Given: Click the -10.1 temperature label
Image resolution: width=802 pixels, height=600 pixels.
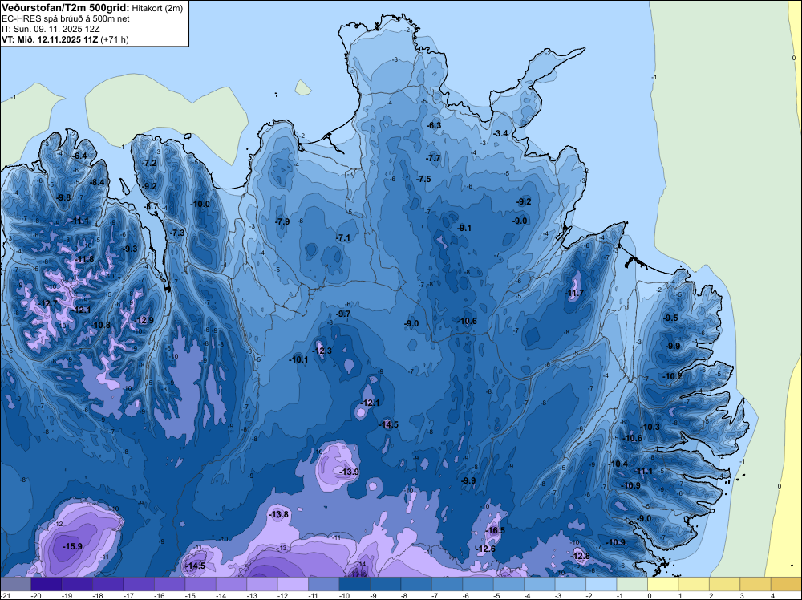Looking at the screenshot, I should (298, 359).
